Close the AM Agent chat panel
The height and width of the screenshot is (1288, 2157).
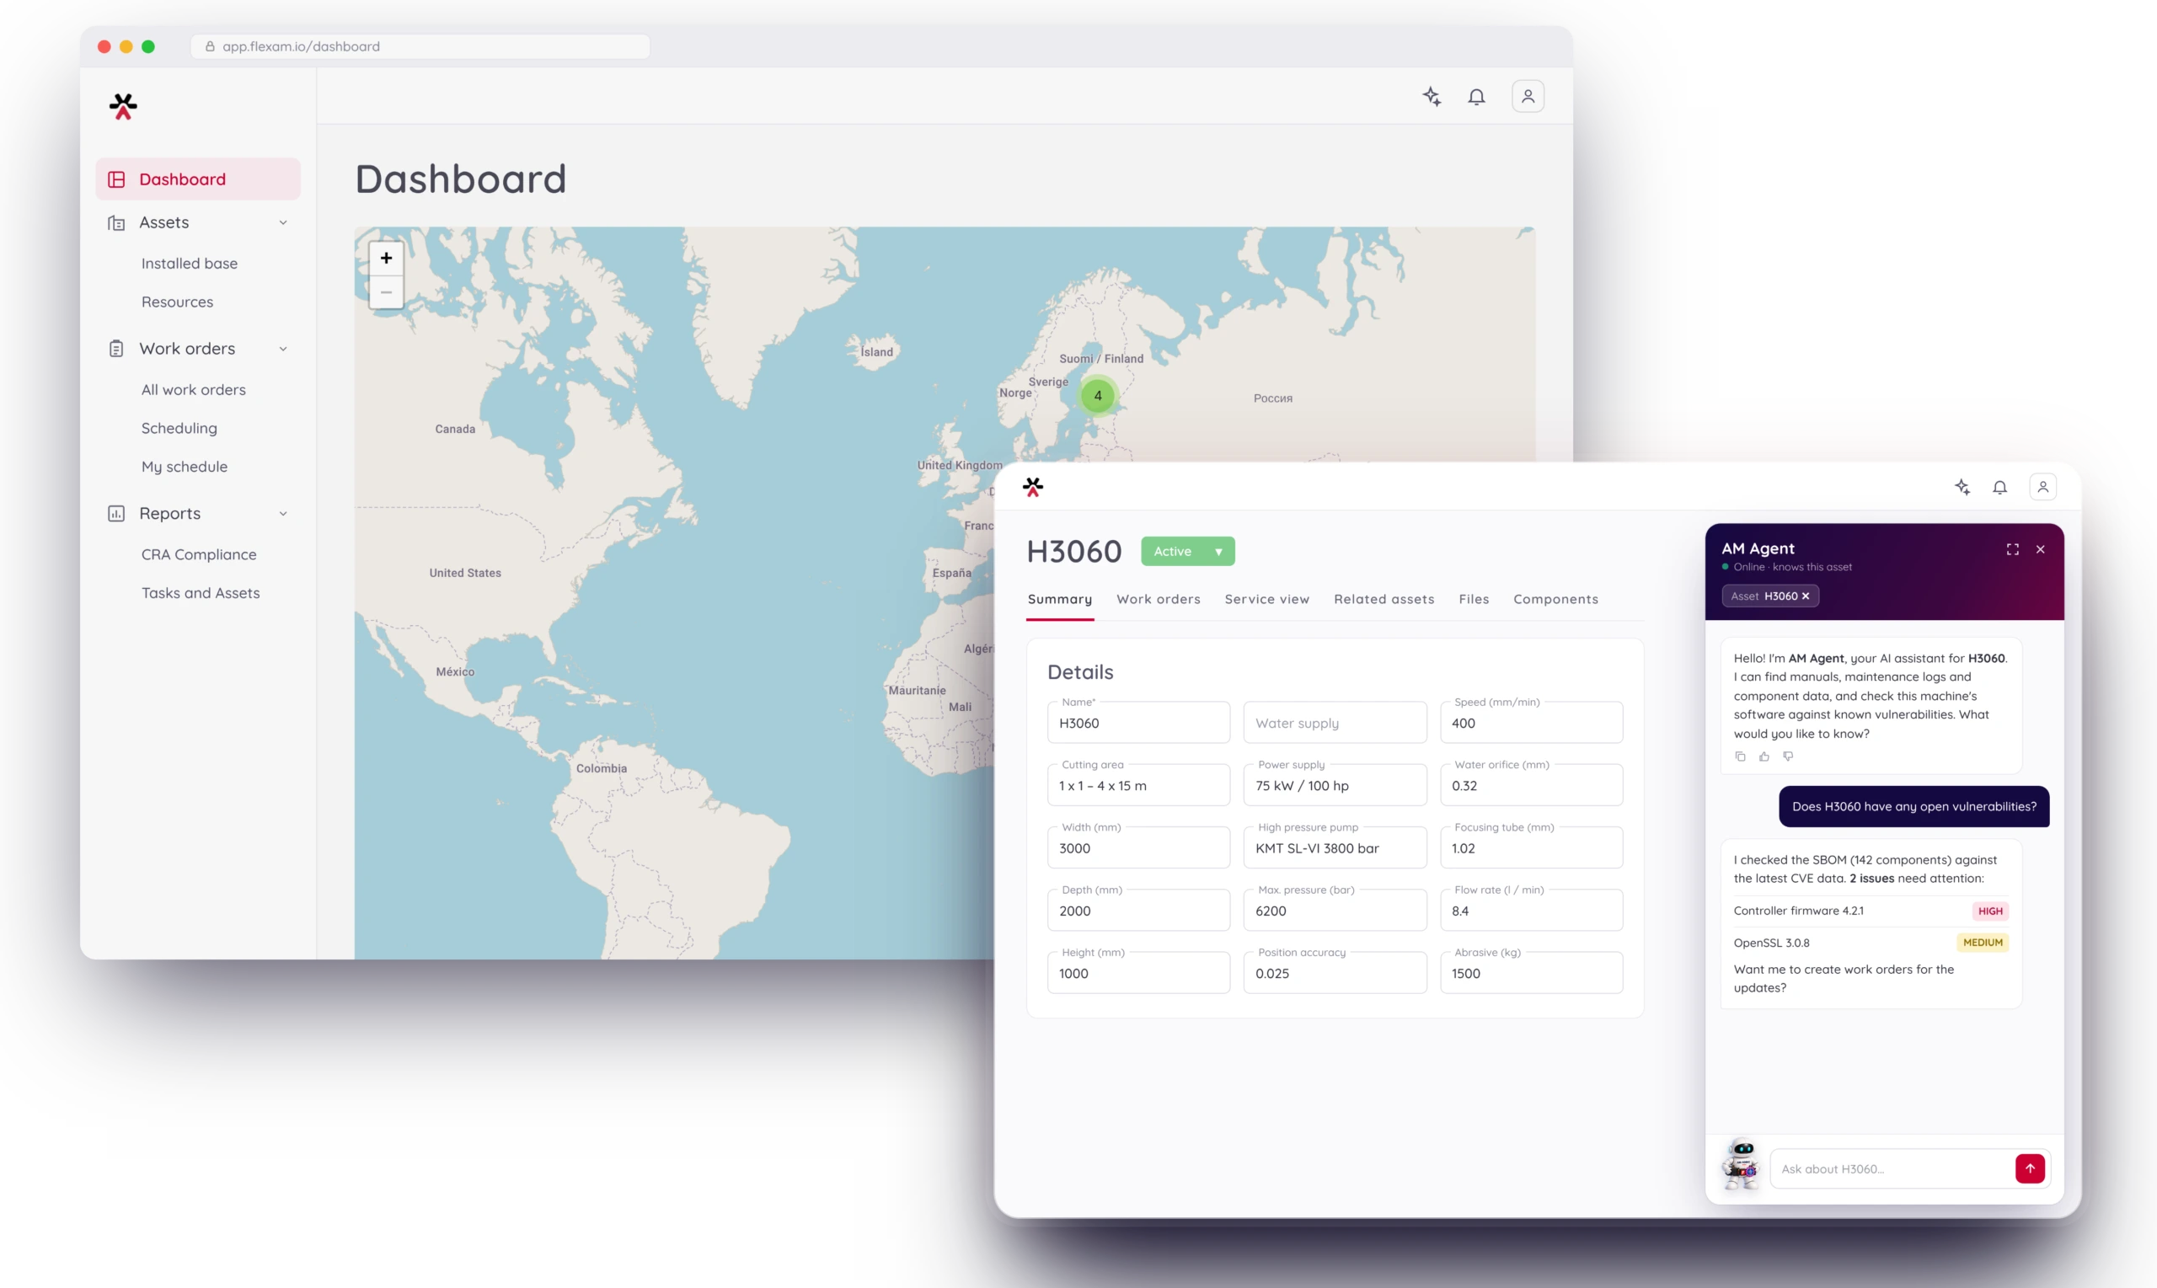click(2041, 549)
